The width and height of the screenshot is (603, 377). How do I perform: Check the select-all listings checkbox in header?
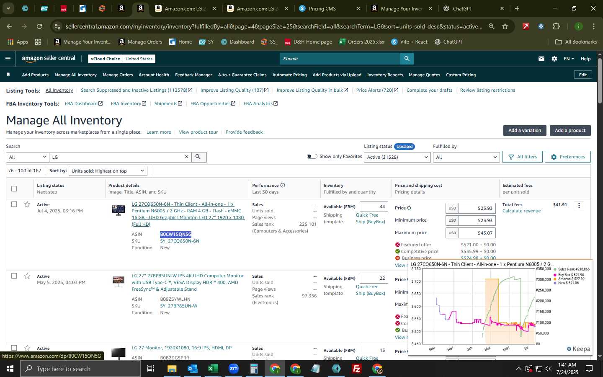pyautogui.click(x=14, y=188)
